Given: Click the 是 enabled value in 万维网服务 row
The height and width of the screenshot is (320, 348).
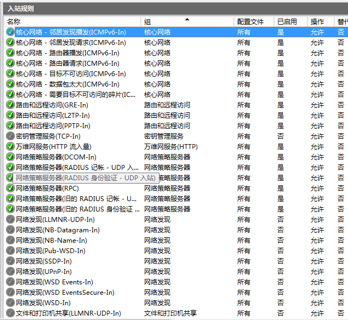Looking at the screenshot, I should pos(280,147).
